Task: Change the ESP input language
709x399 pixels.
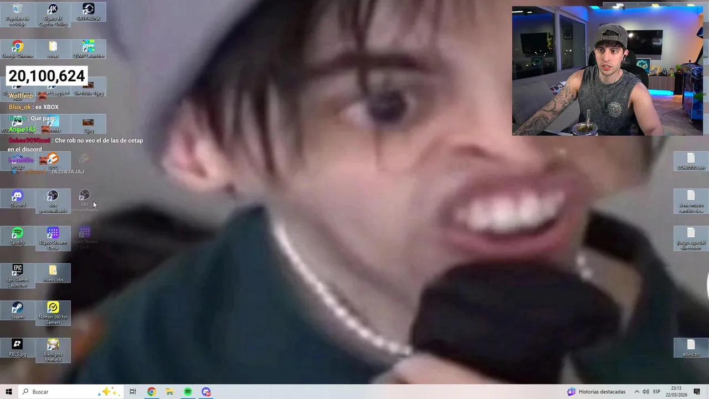Action: coord(656,392)
